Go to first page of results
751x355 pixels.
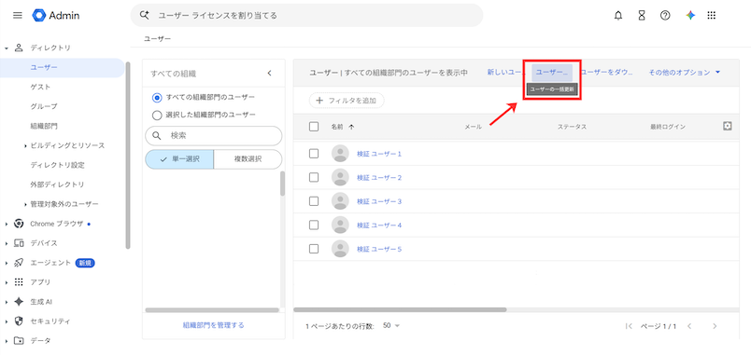pyautogui.click(x=630, y=326)
